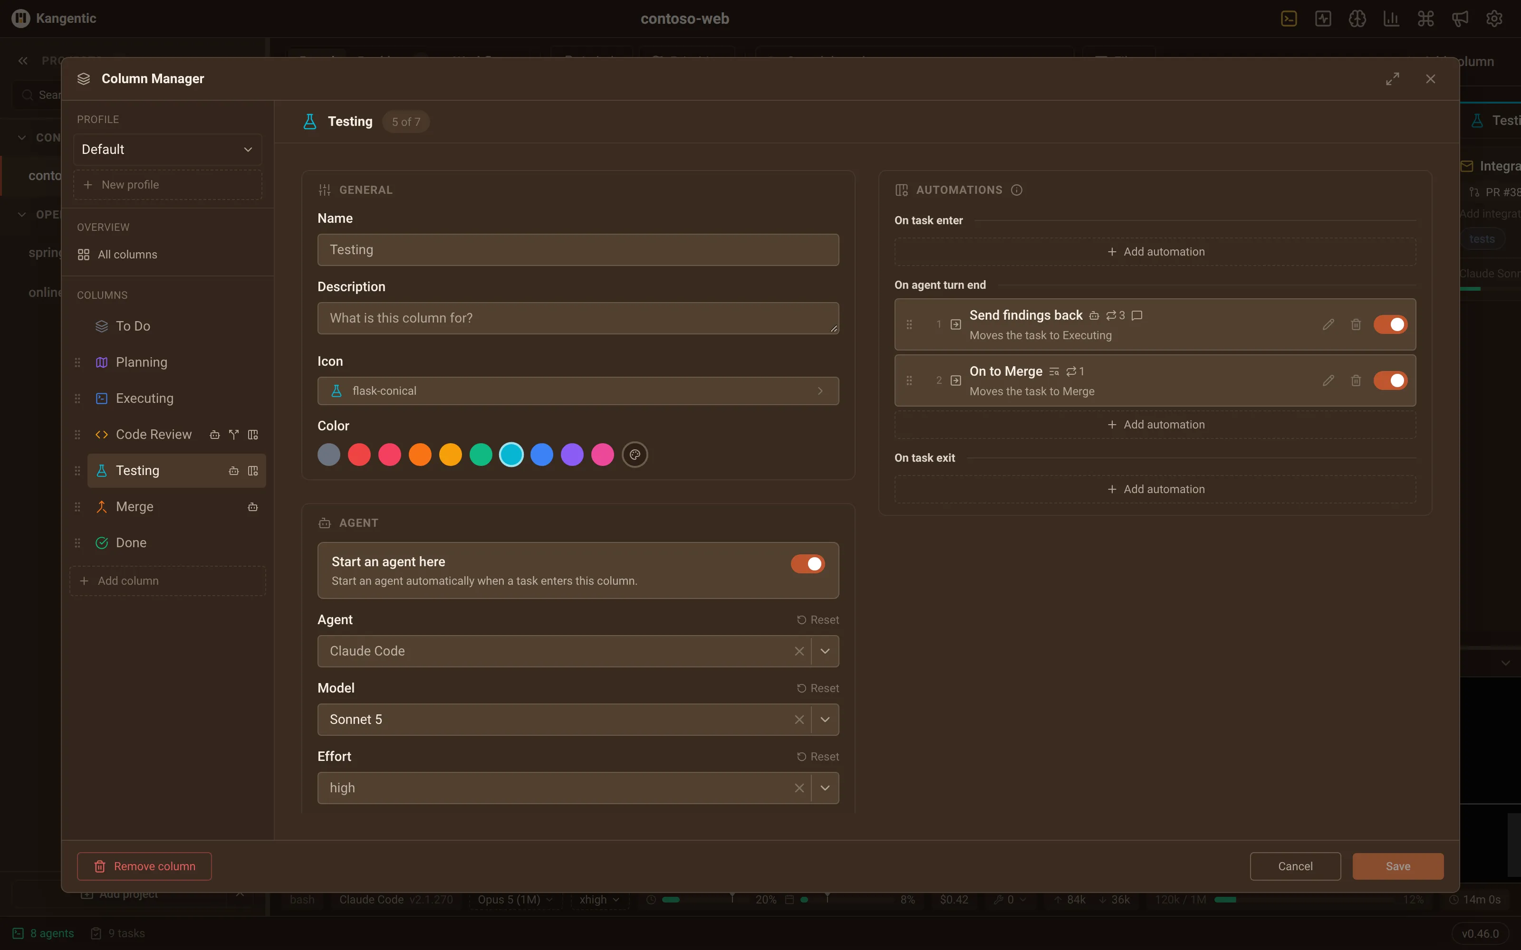Open the bar chart statistics icon
Image resolution: width=1521 pixels, height=950 pixels.
pyautogui.click(x=1392, y=19)
